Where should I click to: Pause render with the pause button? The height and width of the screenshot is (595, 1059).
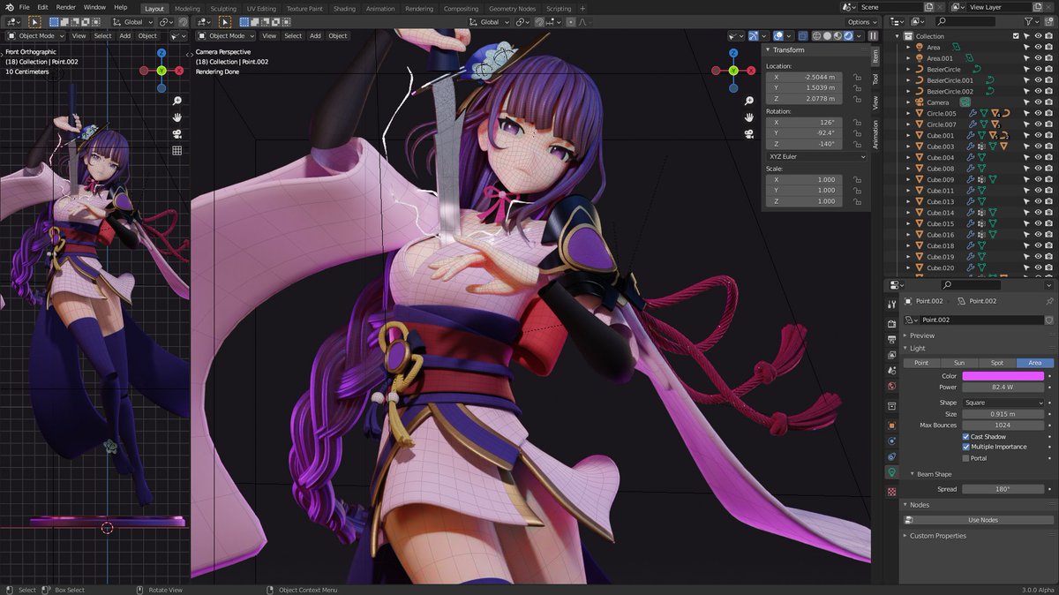point(873,36)
